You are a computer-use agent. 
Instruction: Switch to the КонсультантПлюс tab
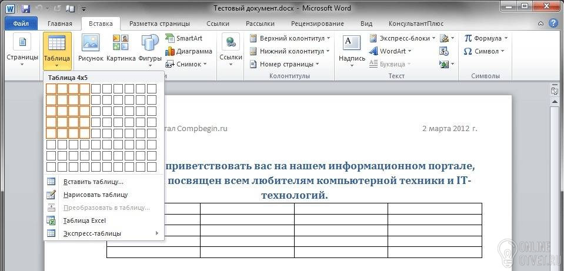click(x=416, y=24)
